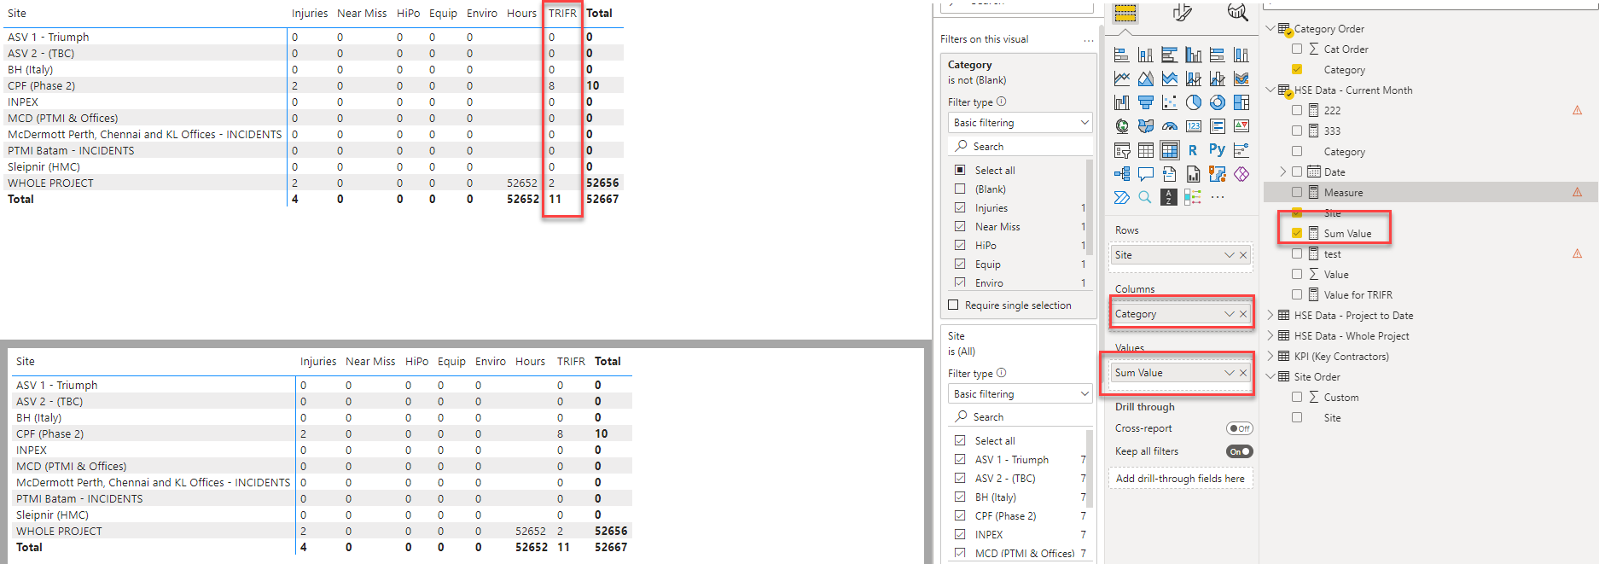Uncheck Near Miss in Category filter
This screenshot has height=564, width=1599.
[960, 226]
